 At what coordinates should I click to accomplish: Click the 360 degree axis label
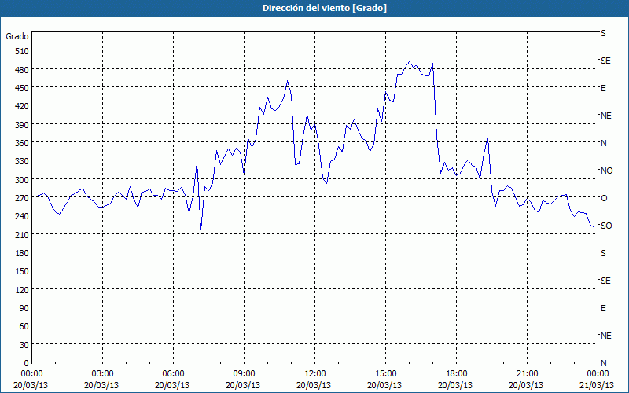coord(23,143)
